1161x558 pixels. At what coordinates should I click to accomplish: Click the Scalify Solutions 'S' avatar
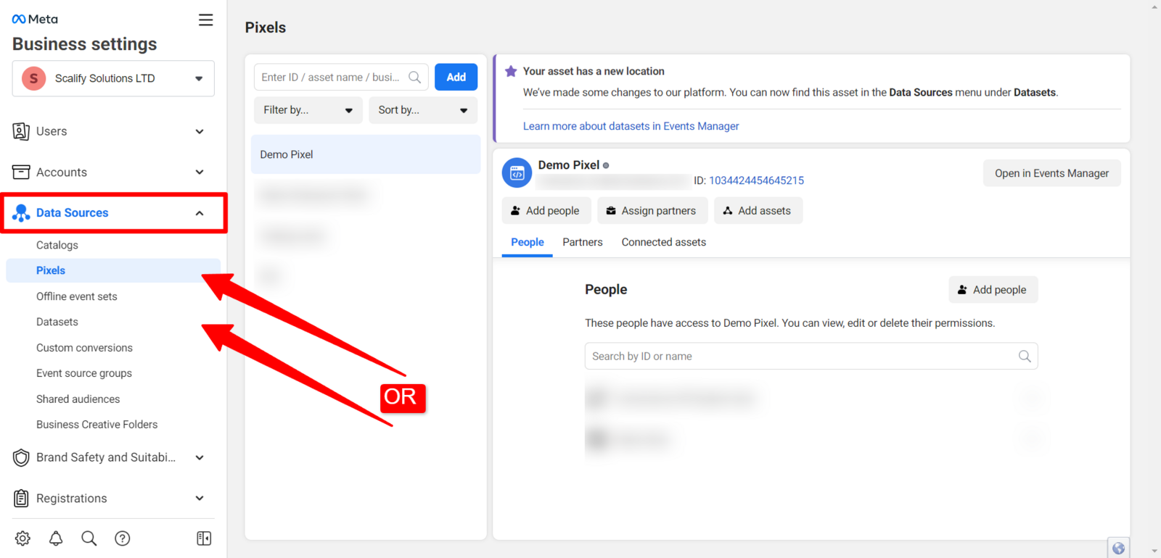33,78
